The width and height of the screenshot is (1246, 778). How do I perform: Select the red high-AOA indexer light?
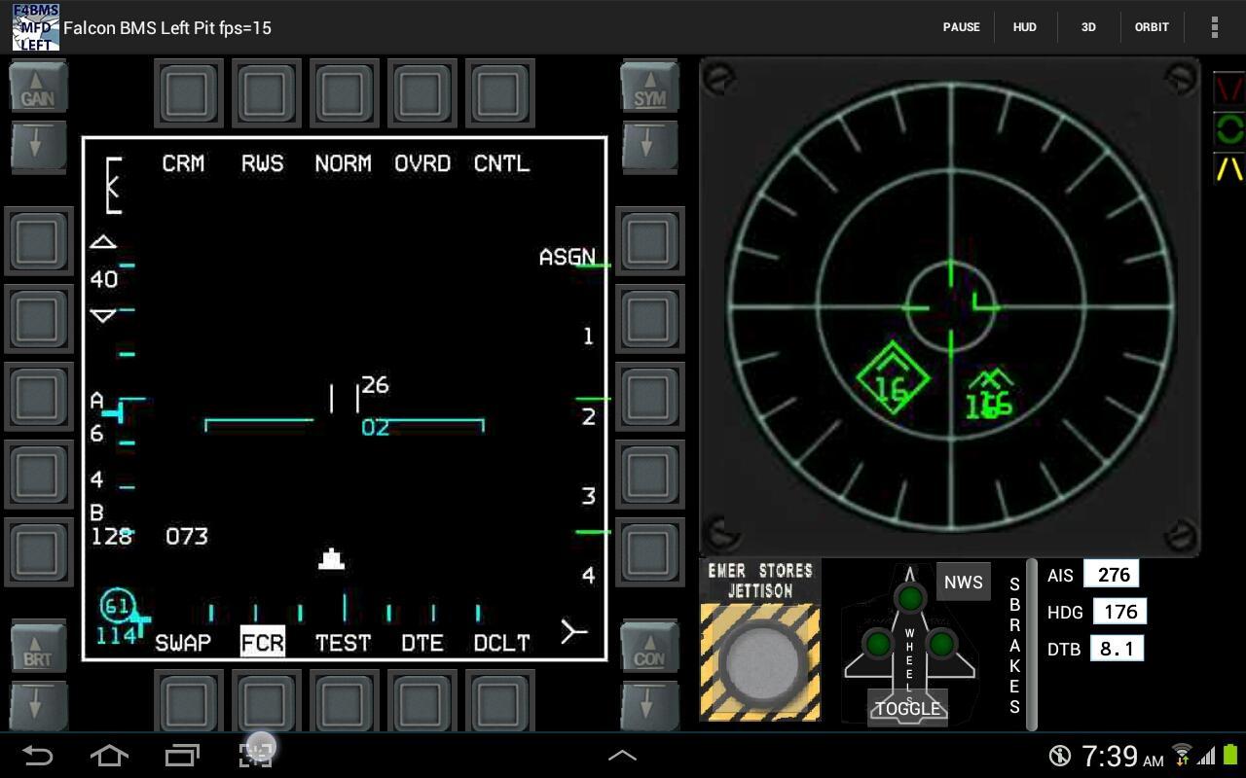pos(1228,89)
